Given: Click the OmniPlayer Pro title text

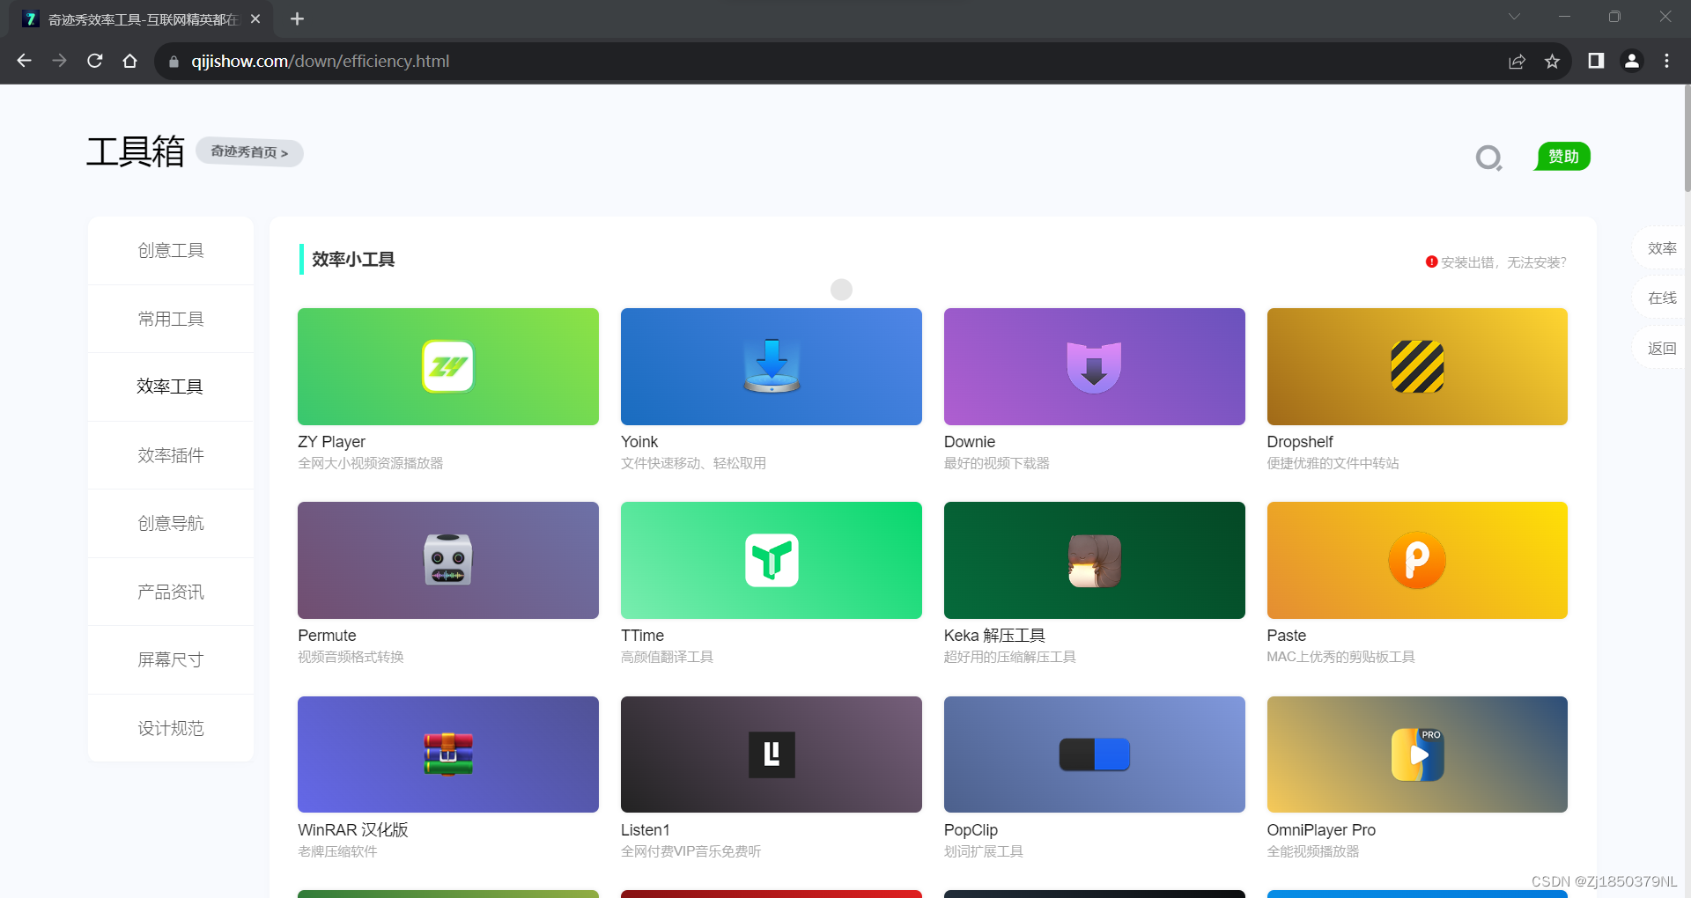Looking at the screenshot, I should point(1321,830).
